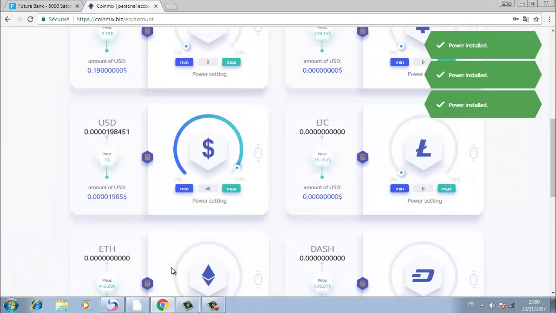Click the LTC price 75.161$

coord(322,160)
